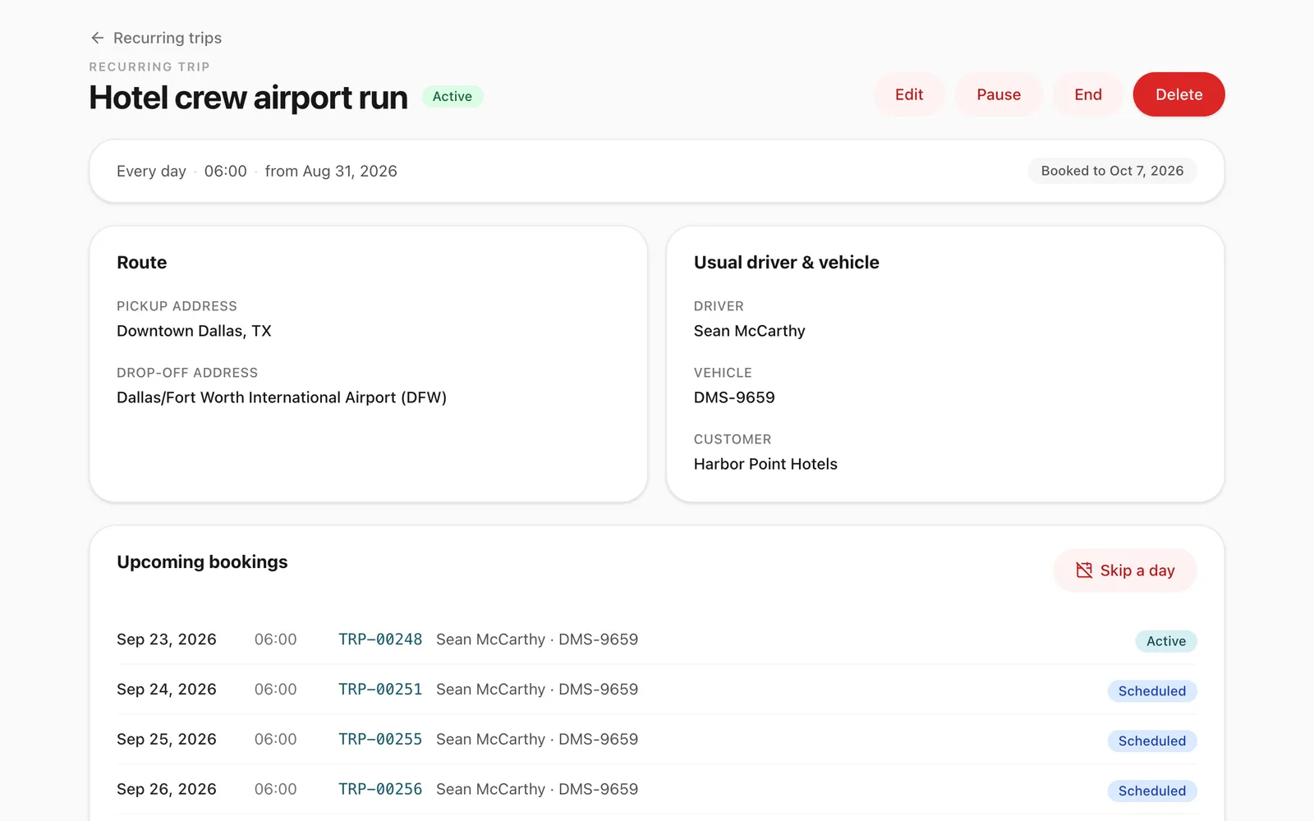Open trip TRP-00256
This screenshot has height=821, width=1314.
click(380, 790)
